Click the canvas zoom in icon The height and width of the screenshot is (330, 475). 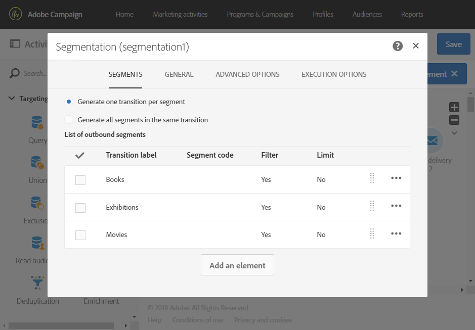pos(454,107)
